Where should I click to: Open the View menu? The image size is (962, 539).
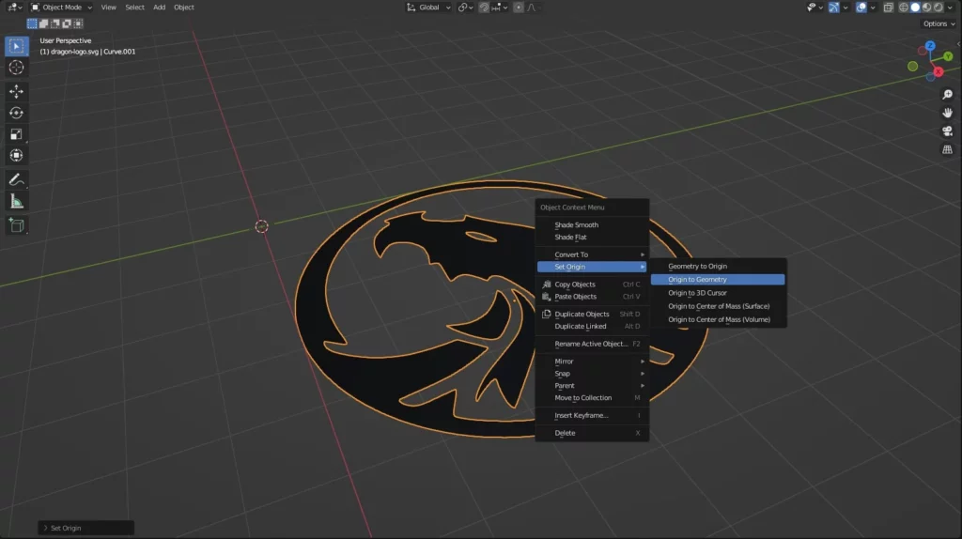109,8
